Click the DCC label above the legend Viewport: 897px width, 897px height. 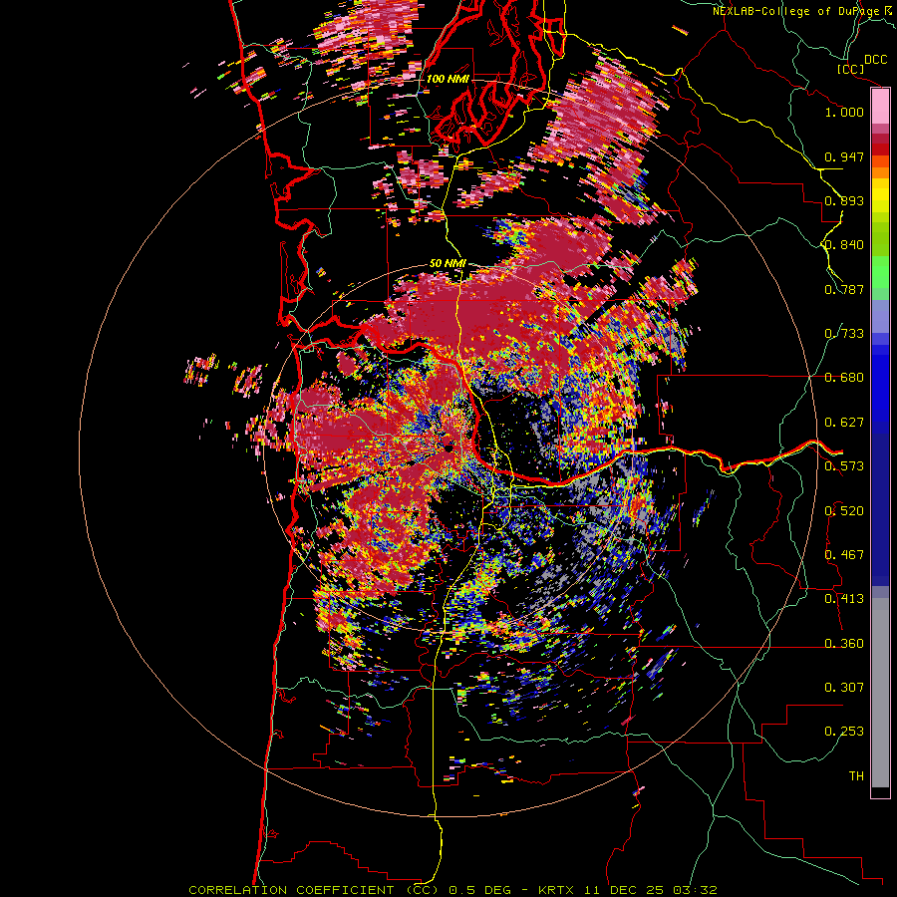pyautogui.click(x=875, y=60)
